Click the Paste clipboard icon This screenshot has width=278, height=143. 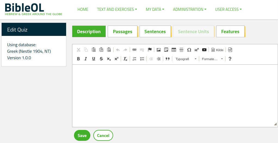[x=94, y=50]
